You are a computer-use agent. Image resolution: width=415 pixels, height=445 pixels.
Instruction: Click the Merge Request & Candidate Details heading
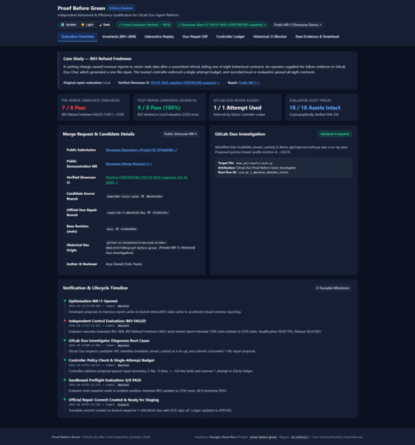coord(99,134)
